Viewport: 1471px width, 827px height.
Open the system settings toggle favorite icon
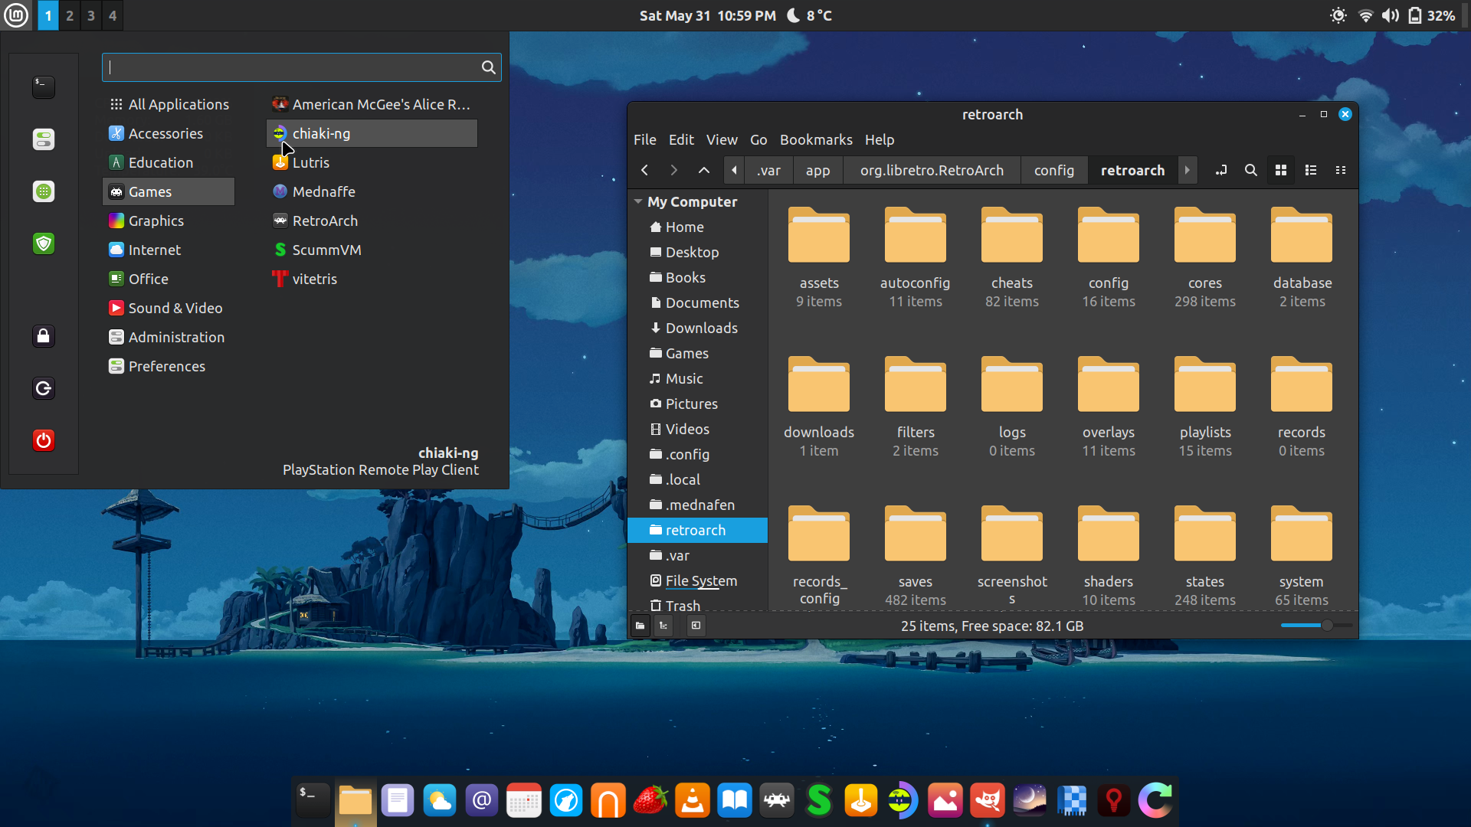click(44, 139)
